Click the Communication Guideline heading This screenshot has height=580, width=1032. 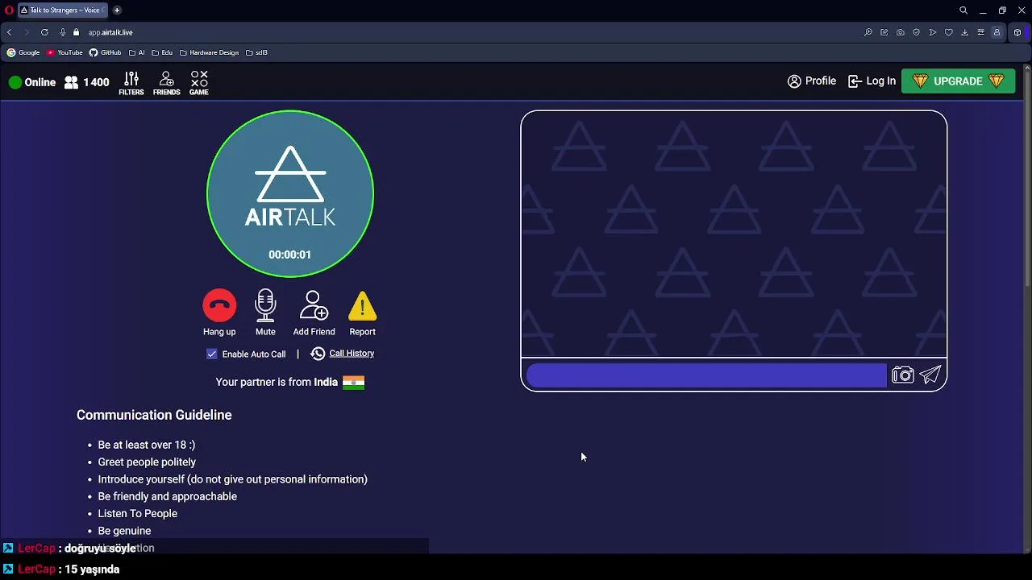coord(154,415)
